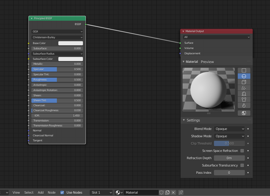Click the fake user shield icon
Image resolution: width=270 pixels, height=196 pixels.
coord(161,192)
